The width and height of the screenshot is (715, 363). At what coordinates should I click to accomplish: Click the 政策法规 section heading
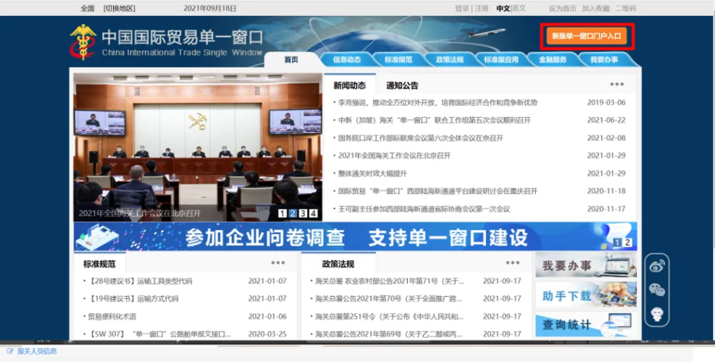(x=338, y=264)
